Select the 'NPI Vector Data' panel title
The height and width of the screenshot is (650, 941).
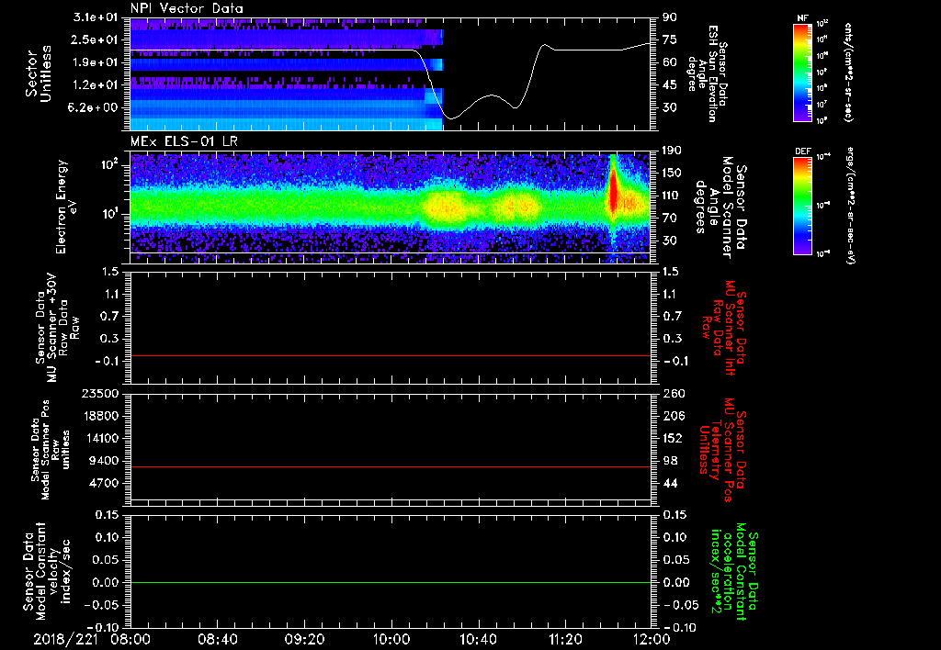tap(187, 8)
